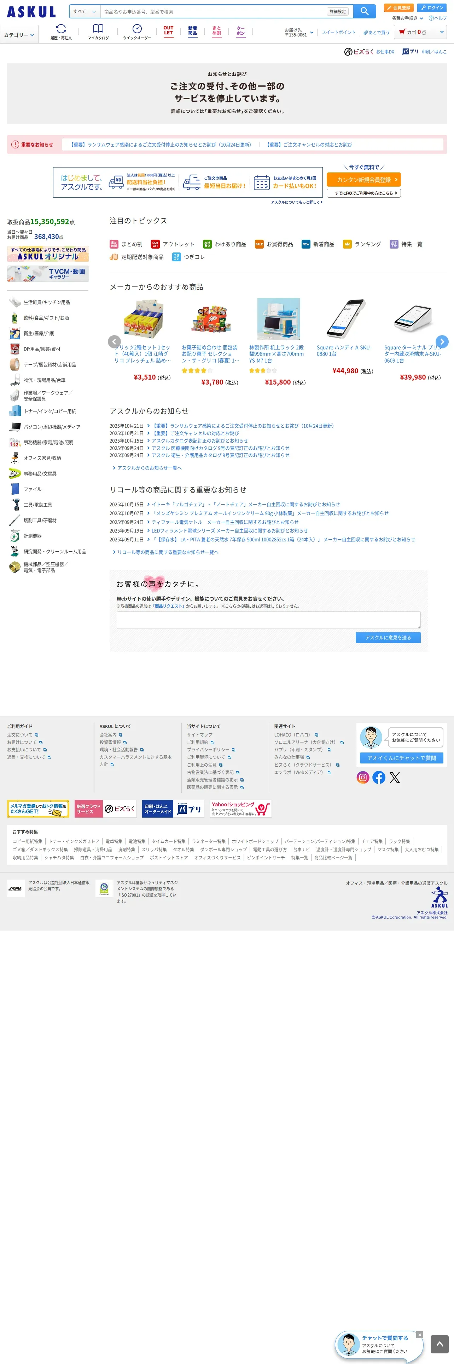Open クイックオーダー quick order icon

(137, 32)
